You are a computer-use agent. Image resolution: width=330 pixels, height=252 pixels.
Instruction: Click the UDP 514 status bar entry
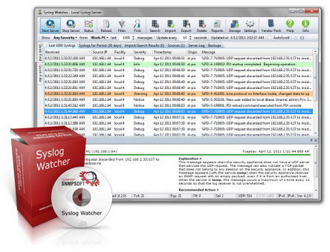click(x=245, y=195)
